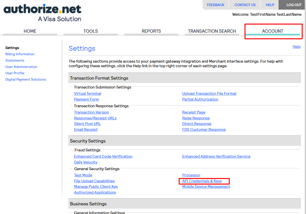
Task: Open the HOME tab
Action: 30,31
